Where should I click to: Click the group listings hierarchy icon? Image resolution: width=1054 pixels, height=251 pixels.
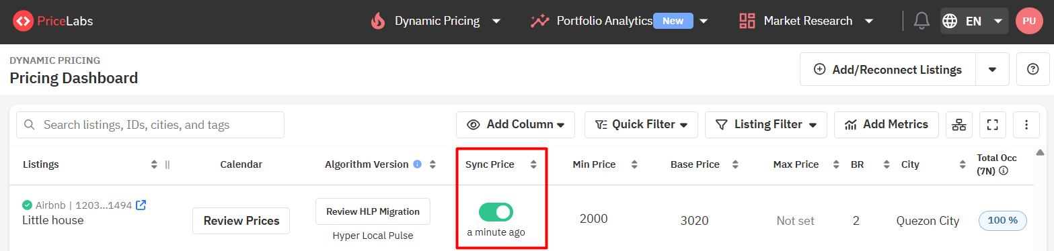pos(959,125)
